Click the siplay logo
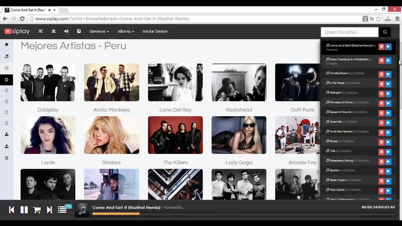This screenshot has width=402, height=226. pos(17,31)
